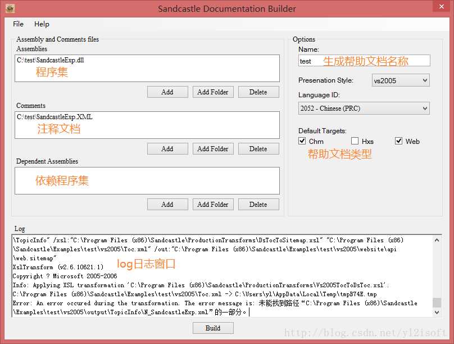
Task: Click Delete under Dependent Assemblies
Action: pyautogui.click(x=258, y=205)
